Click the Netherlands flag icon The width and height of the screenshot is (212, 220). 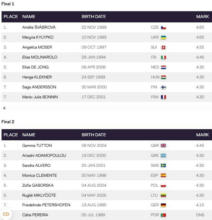point(163,67)
